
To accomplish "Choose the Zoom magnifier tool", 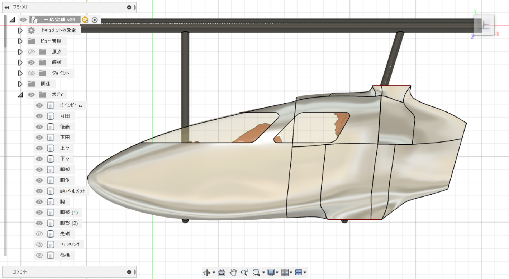I will click(245, 273).
